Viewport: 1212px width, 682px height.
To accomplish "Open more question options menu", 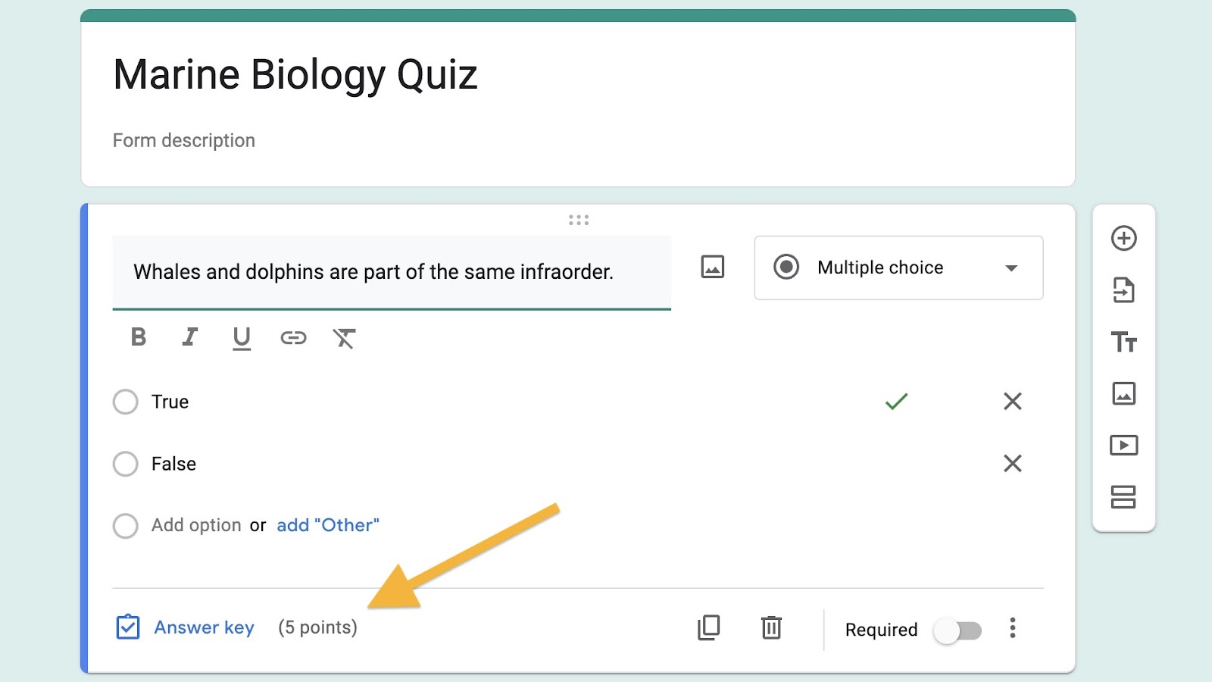I will coord(1013,628).
